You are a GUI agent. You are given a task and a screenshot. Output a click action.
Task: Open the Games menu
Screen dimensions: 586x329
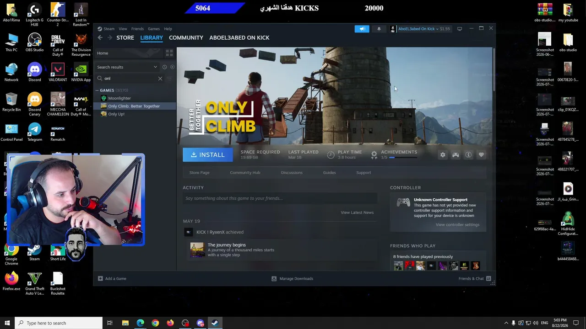[x=154, y=29]
